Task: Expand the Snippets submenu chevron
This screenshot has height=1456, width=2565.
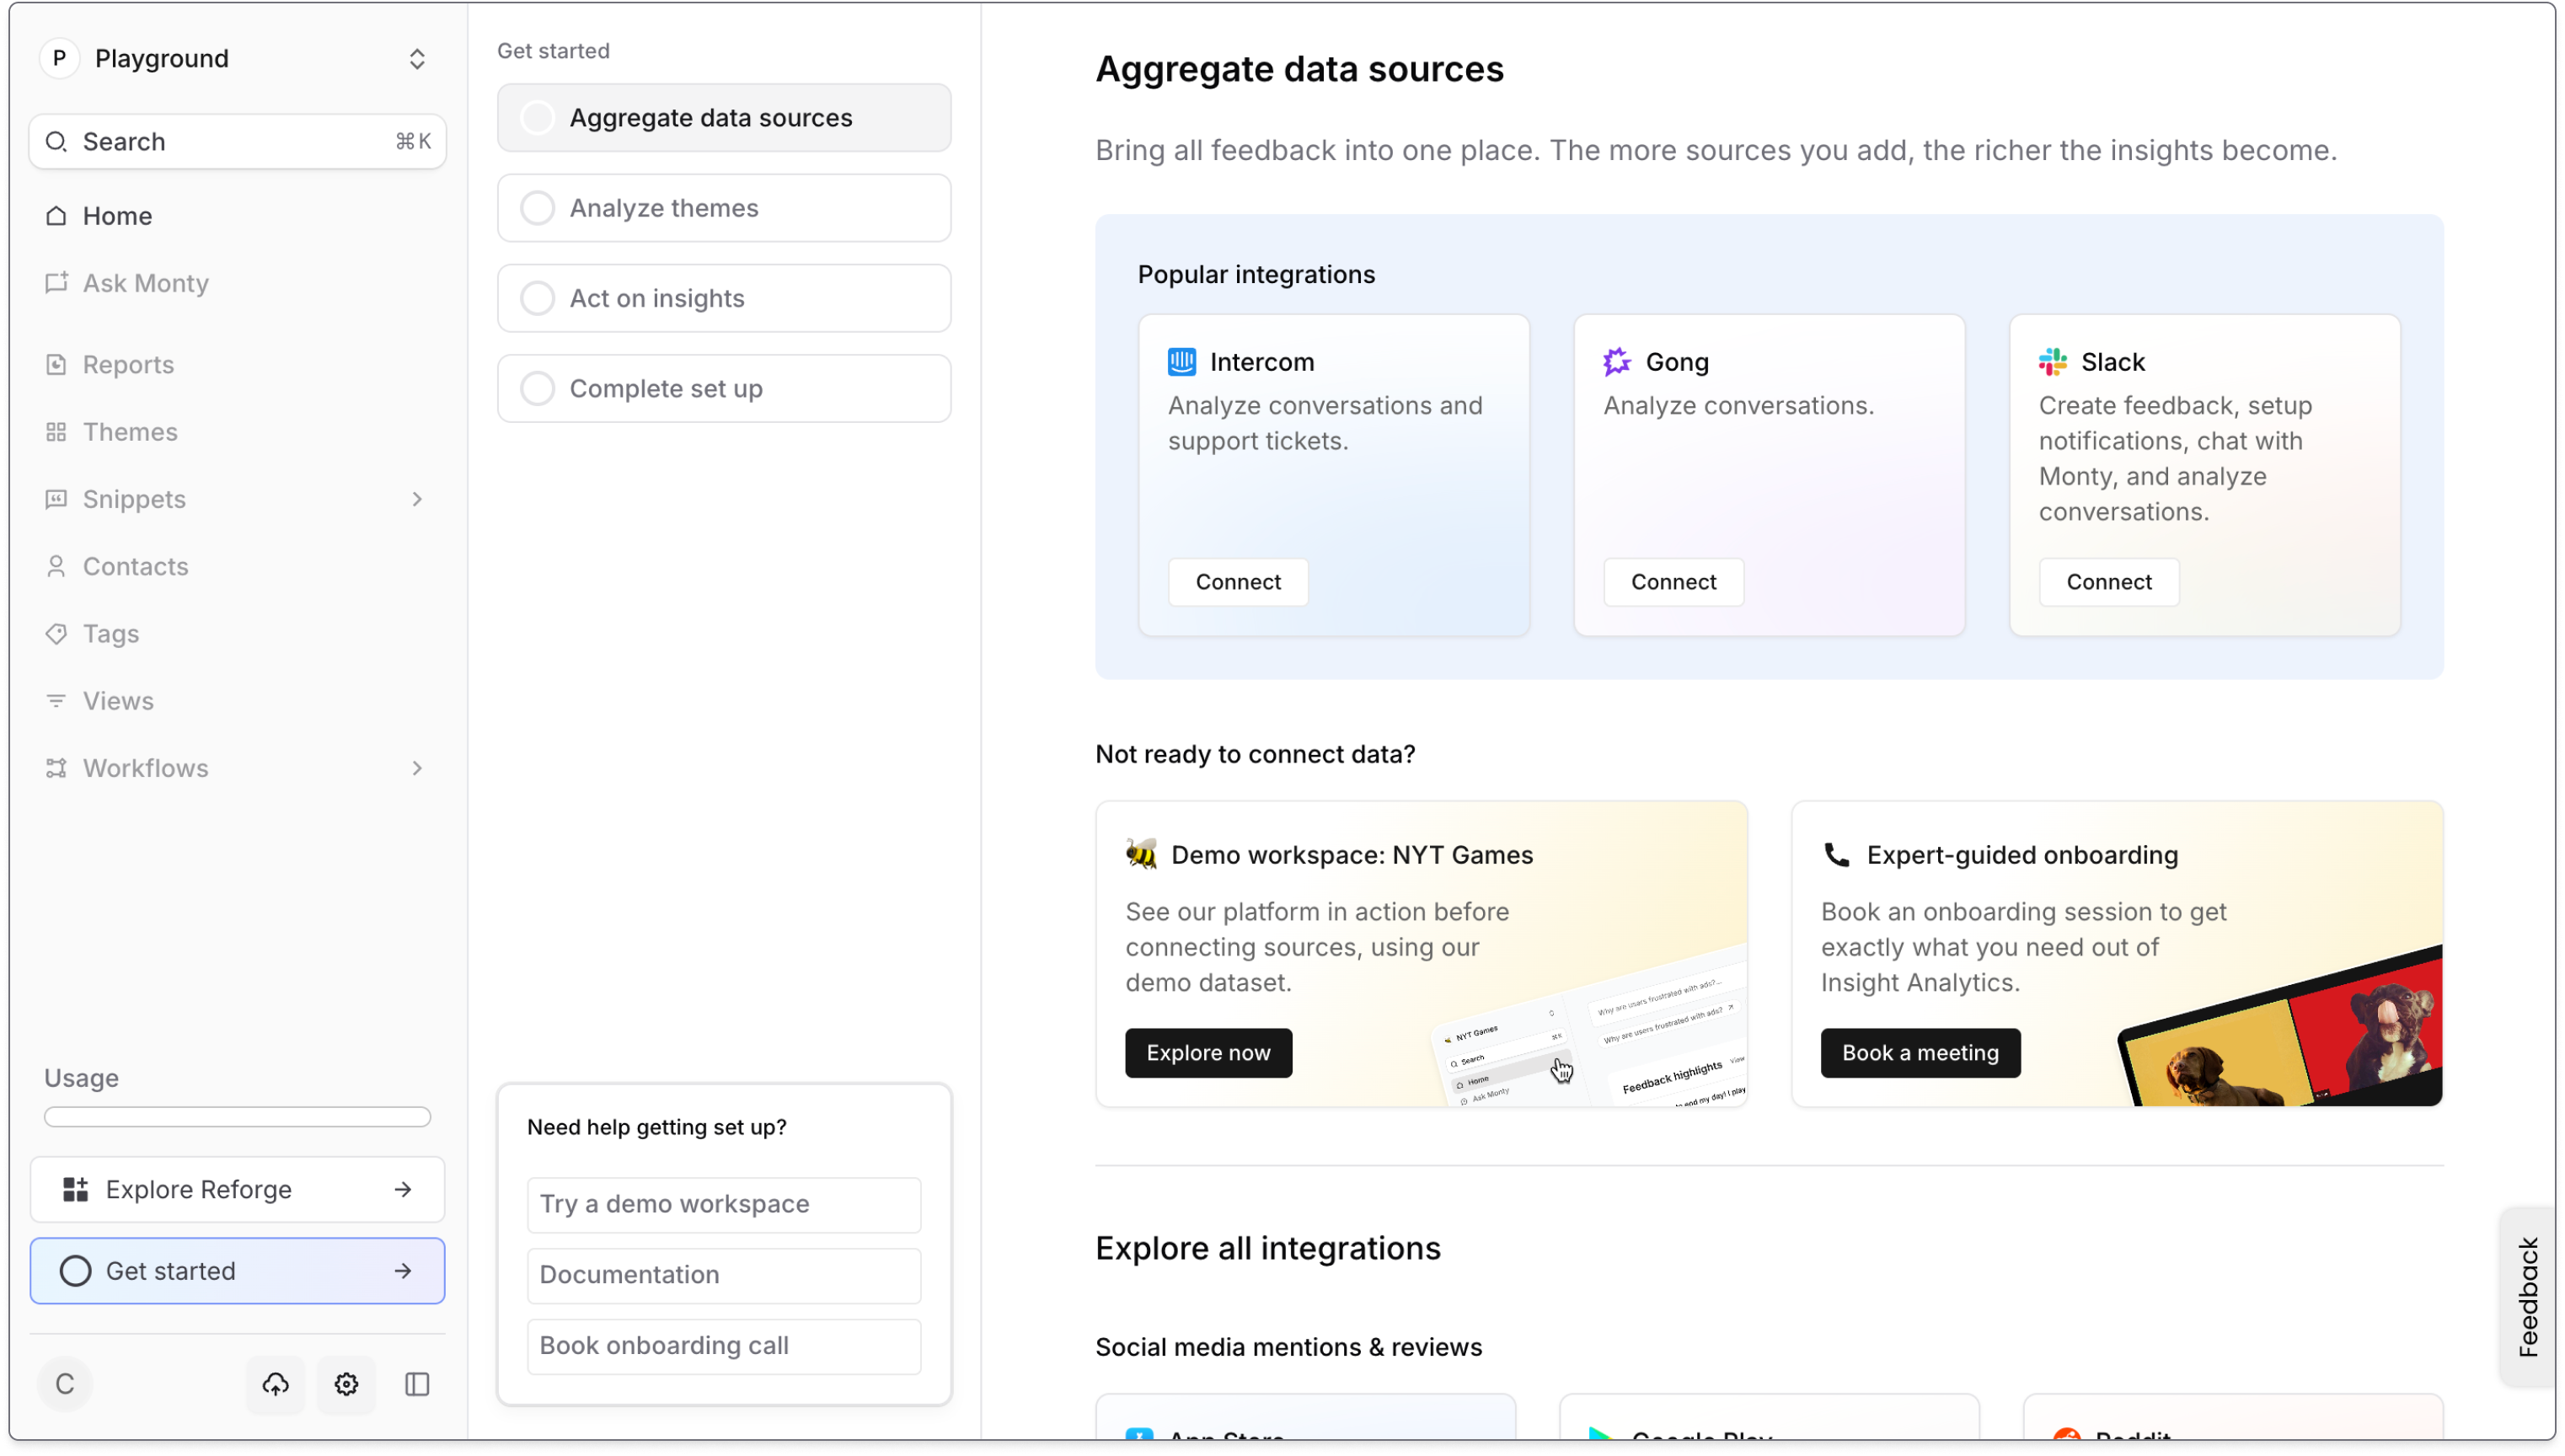Action: pos(417,499)
